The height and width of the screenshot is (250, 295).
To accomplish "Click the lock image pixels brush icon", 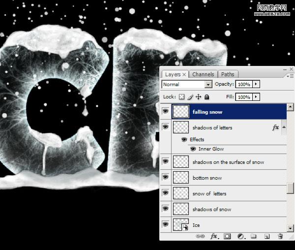I will click(190, 97).
